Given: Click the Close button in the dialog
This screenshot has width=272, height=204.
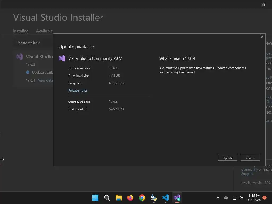Looking at the screenshot, I should tap(250, 158).
